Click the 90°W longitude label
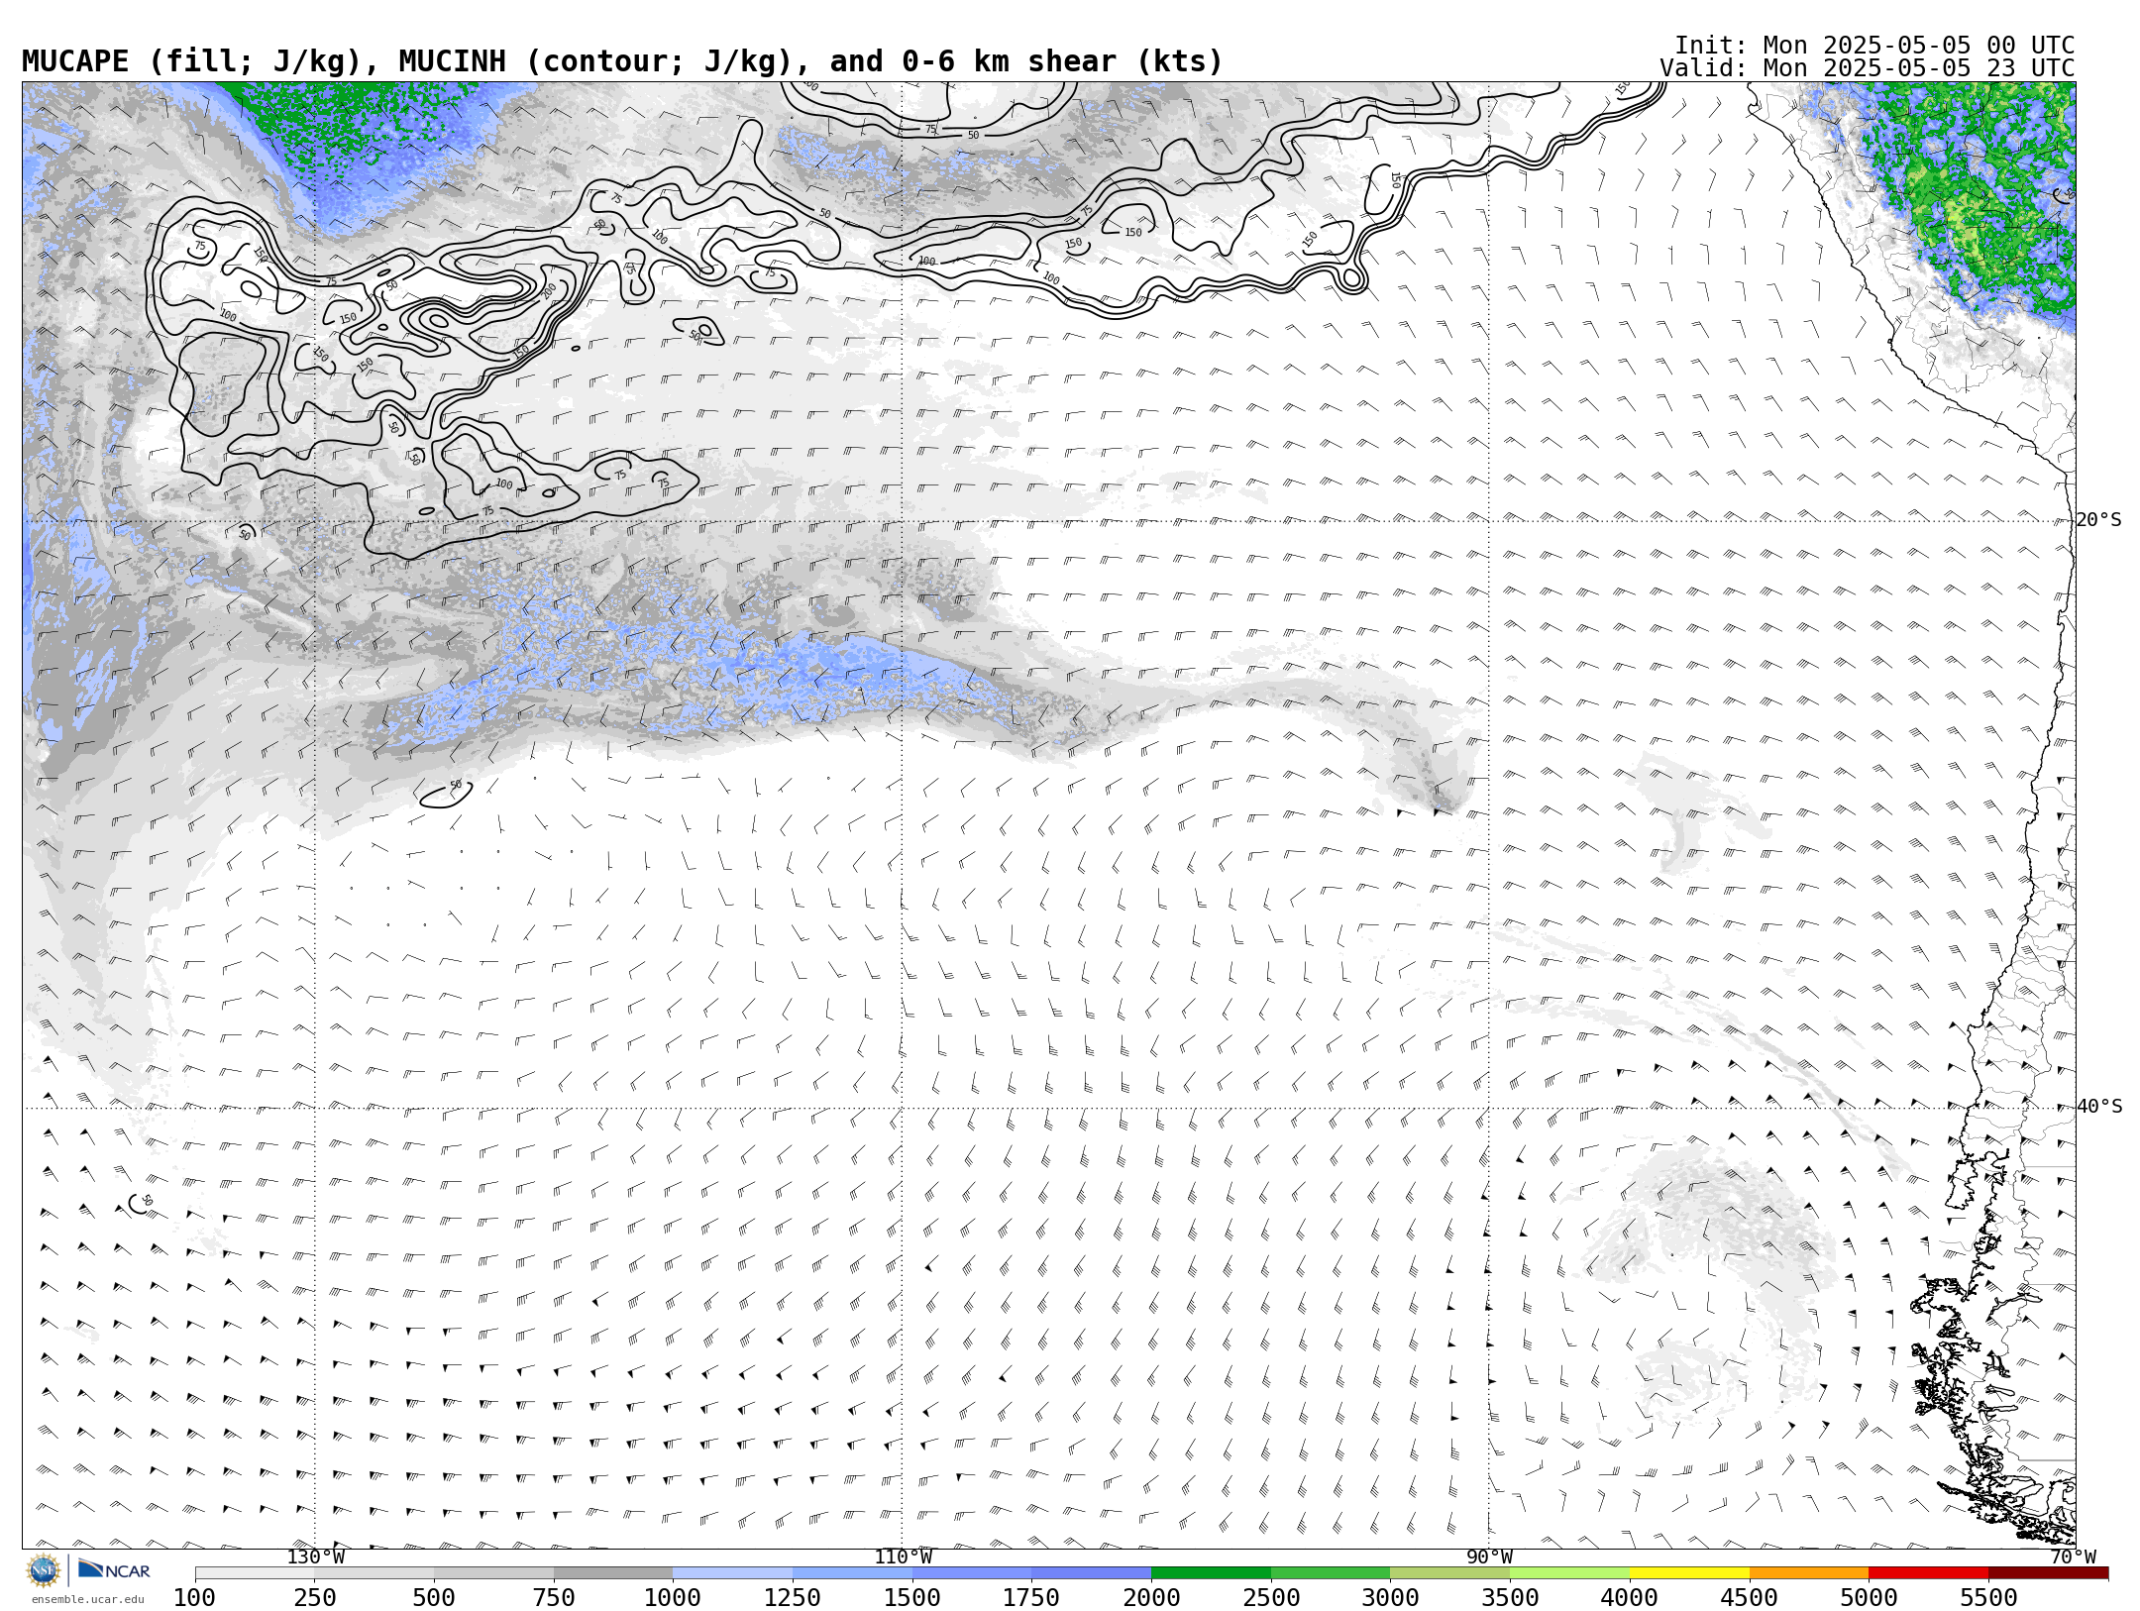The image size is (2140, 1611). pyautogui.click(x=1489, y=1557)
